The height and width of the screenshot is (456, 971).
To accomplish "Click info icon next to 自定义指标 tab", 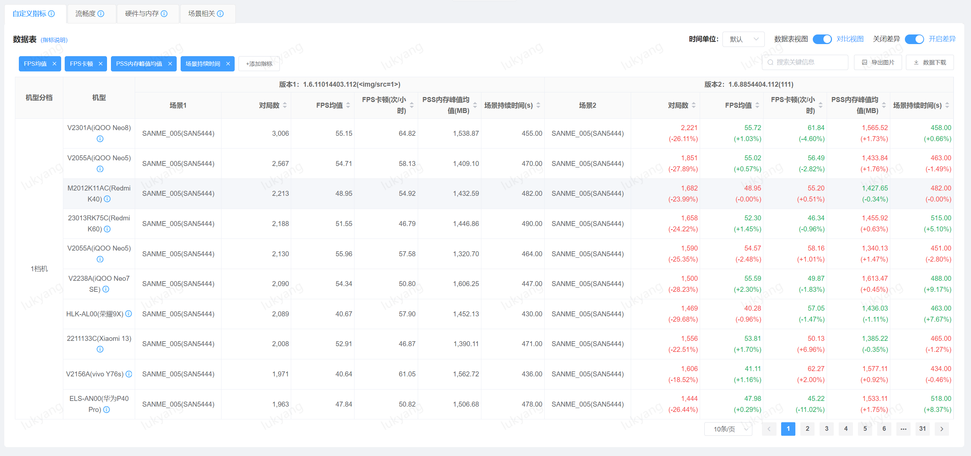I will pos(52,14).
